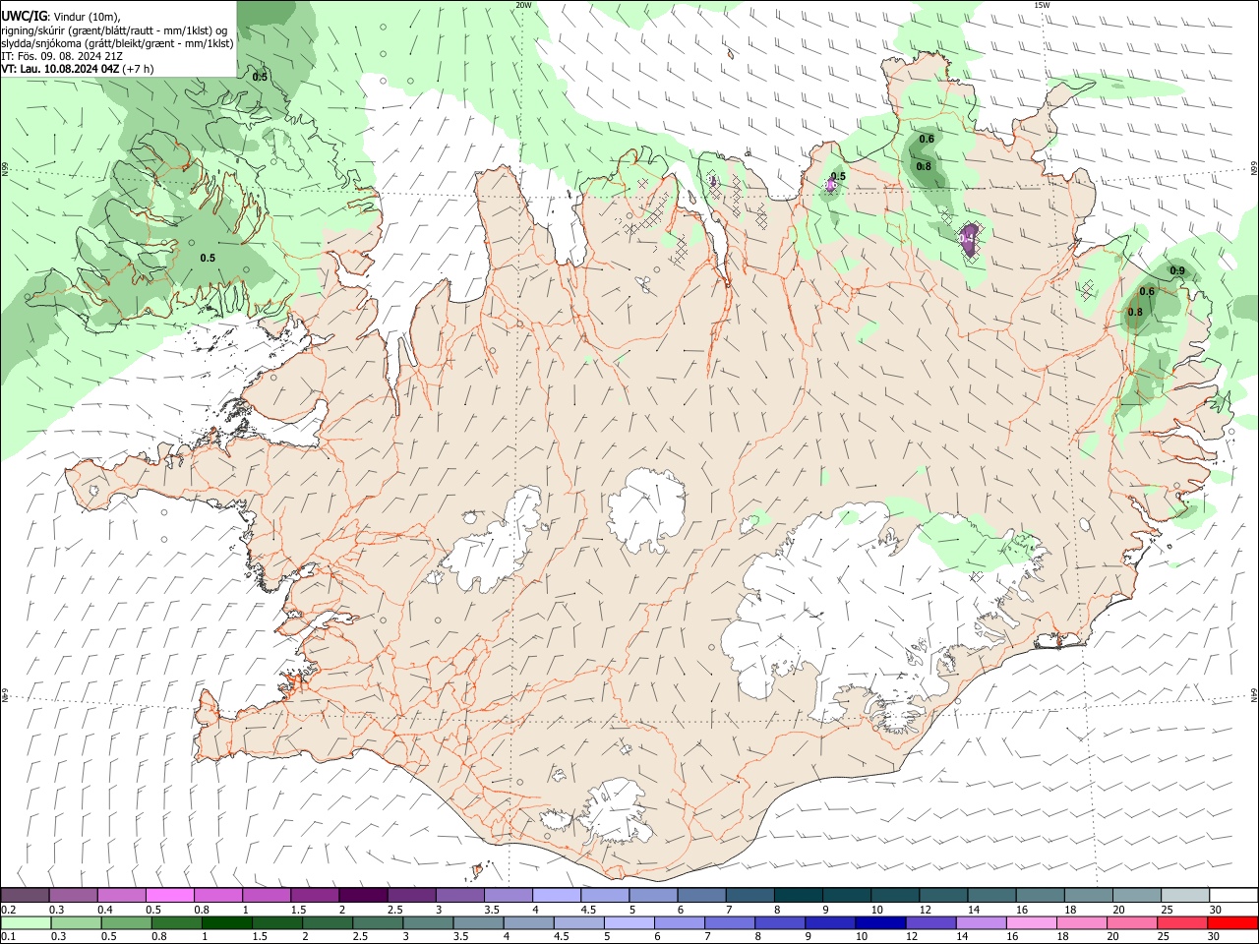Pick the darkest green rain swatch from 1 to 1.5
1259x944 pixels.
coord(227,923)
